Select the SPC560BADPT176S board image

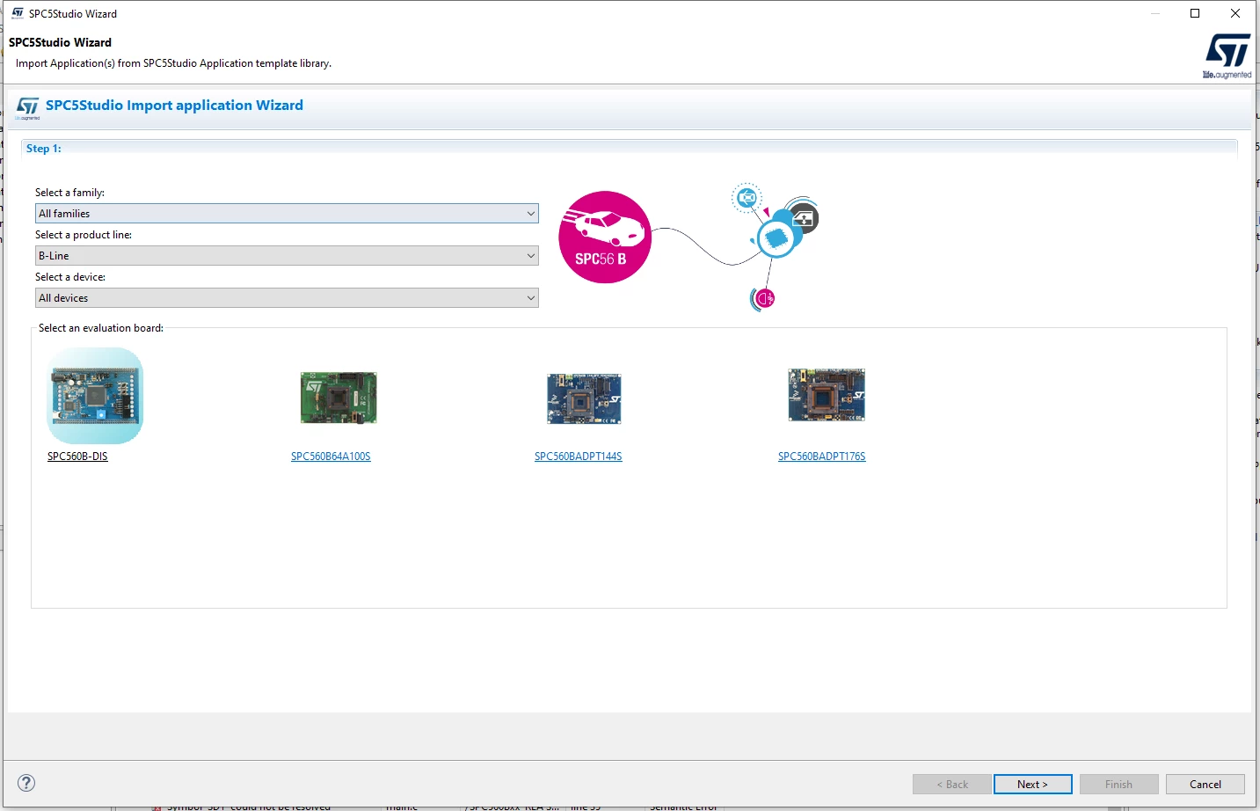[x=827, y=395]
